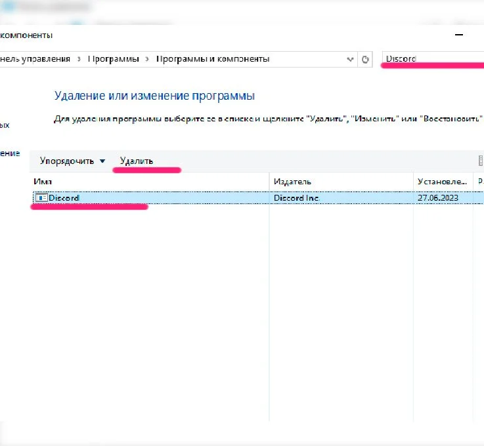
Task: Select the Программы breadcrumb
Action: 113,59
